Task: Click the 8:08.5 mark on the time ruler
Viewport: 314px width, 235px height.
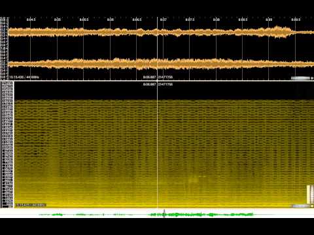Action: pos(243,20)
